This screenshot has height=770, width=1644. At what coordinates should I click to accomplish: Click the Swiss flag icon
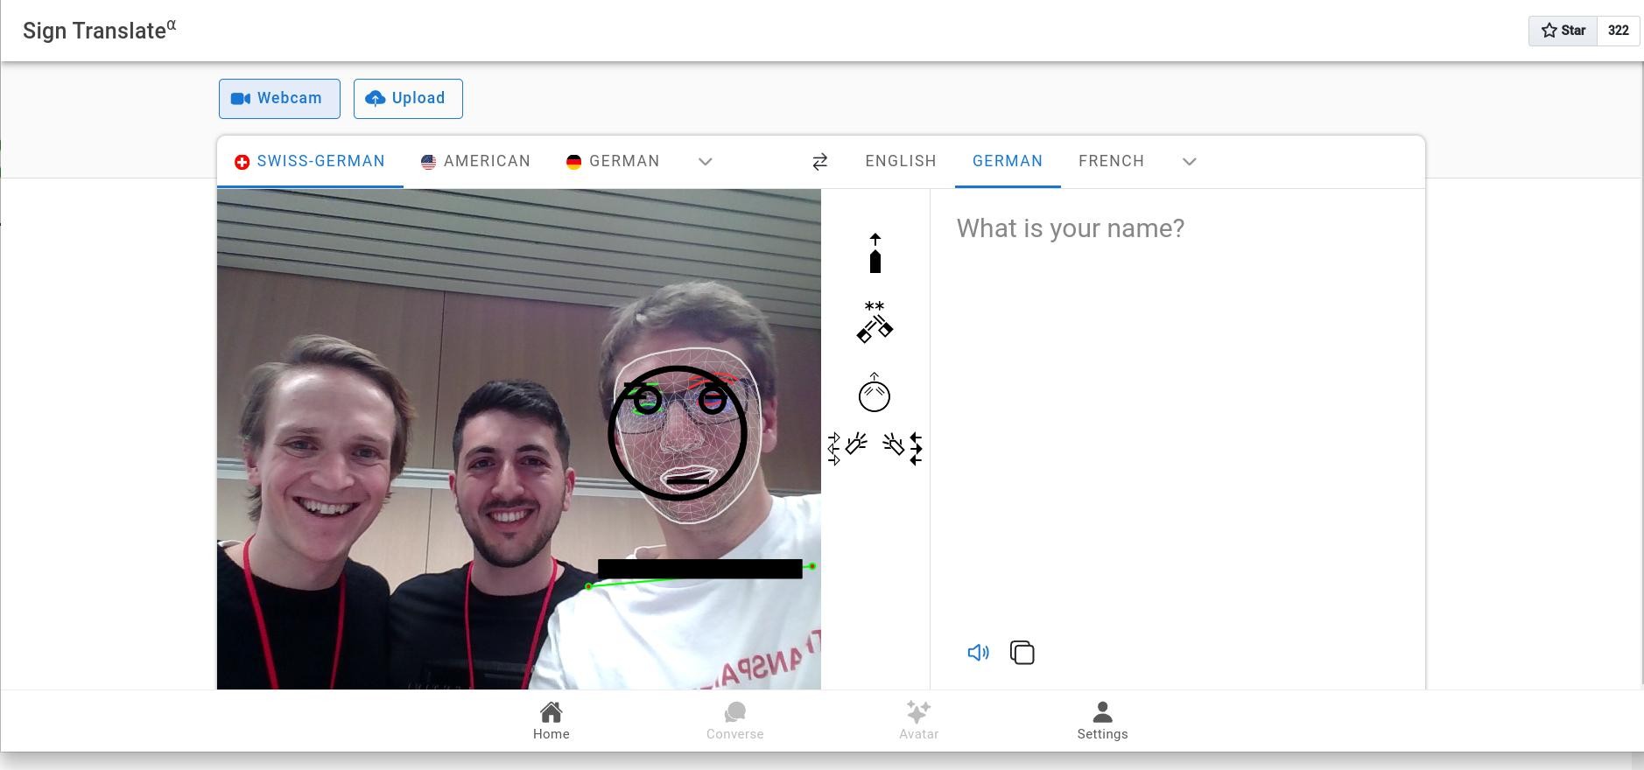click(242, 162)
